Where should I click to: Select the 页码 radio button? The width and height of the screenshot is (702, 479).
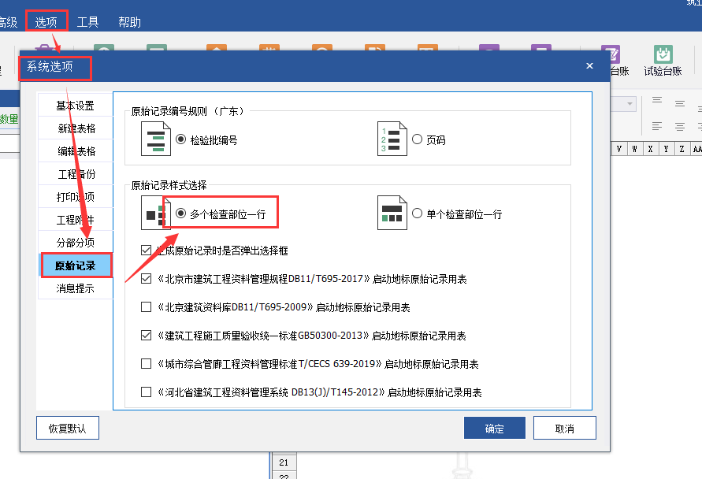coord(418,139)
